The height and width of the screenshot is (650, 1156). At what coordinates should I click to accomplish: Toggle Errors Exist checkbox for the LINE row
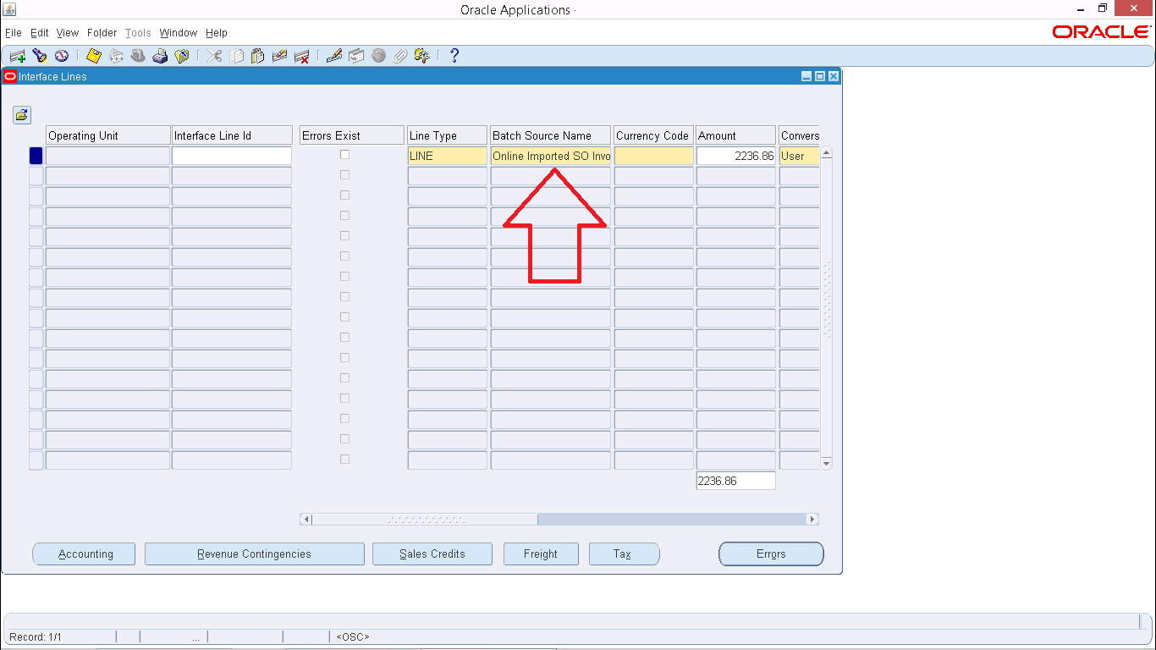click(x=344, y=155)
